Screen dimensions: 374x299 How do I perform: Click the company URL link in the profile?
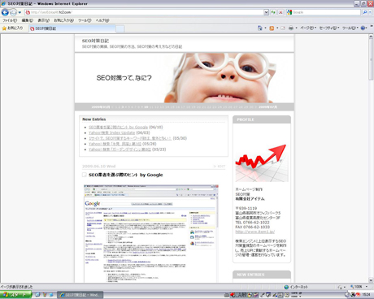click(x=255, y=232)
